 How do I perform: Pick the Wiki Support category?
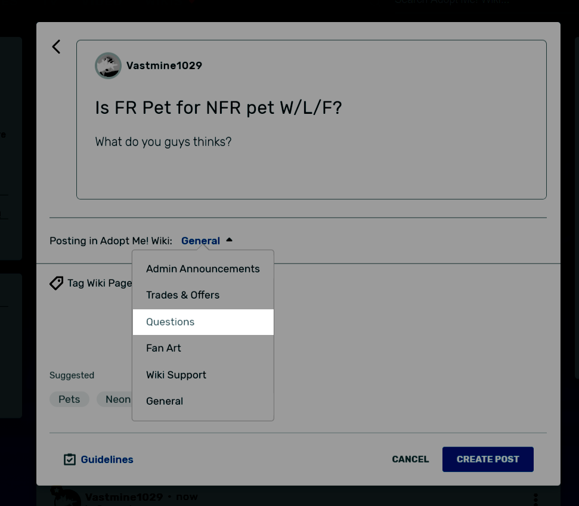(203, 375)
